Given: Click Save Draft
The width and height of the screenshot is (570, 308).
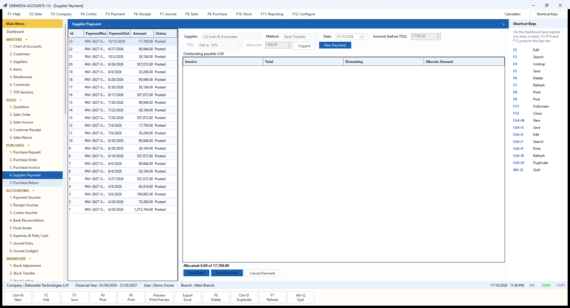Looking at the screenshot, I should tap(196, 273).
